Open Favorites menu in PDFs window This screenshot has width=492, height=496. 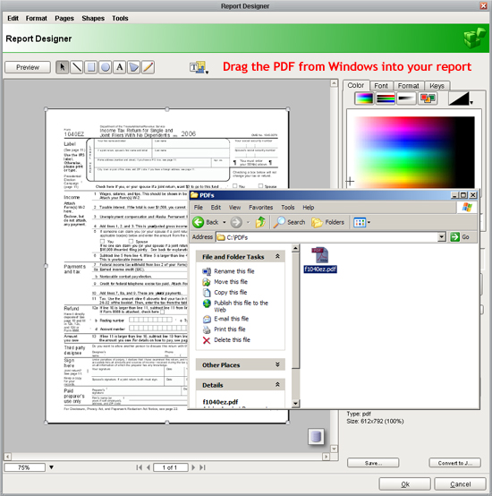260,207
